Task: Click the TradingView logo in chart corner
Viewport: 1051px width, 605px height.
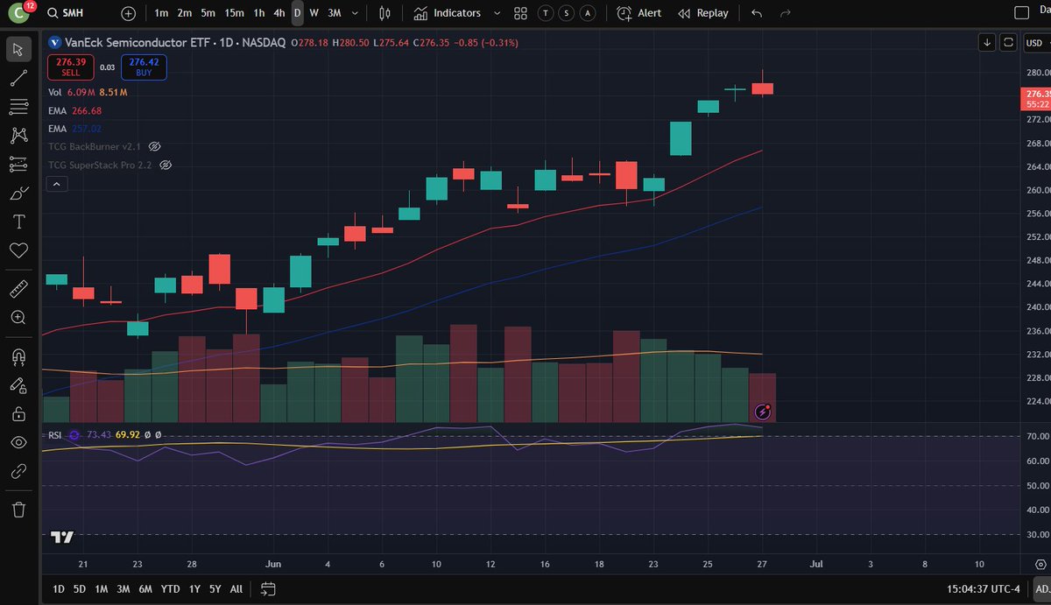Action: pyautogui.click(x=61, y=537)
